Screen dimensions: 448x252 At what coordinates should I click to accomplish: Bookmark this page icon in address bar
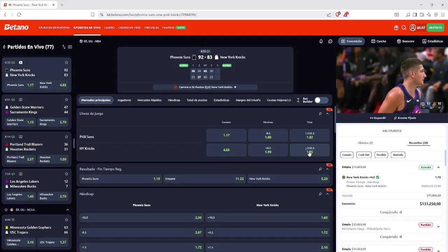(92, 15)
